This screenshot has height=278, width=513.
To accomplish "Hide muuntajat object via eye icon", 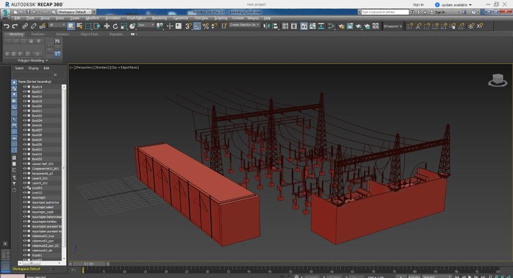I will (25, 197).
